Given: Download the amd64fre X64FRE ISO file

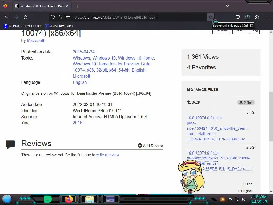Looking at the screenshot, I should point(217,128).
